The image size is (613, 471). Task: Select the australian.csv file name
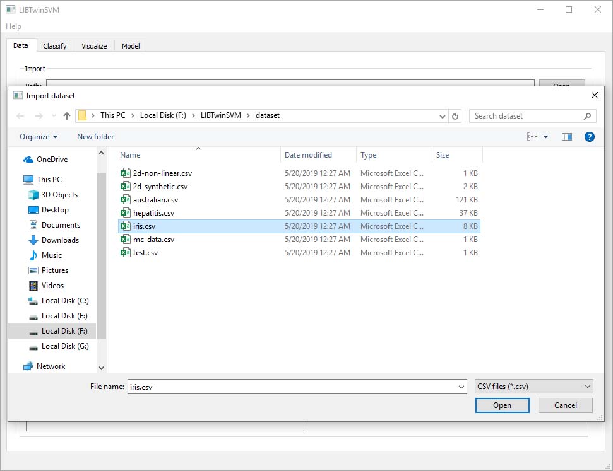click(x=155, y=200)
